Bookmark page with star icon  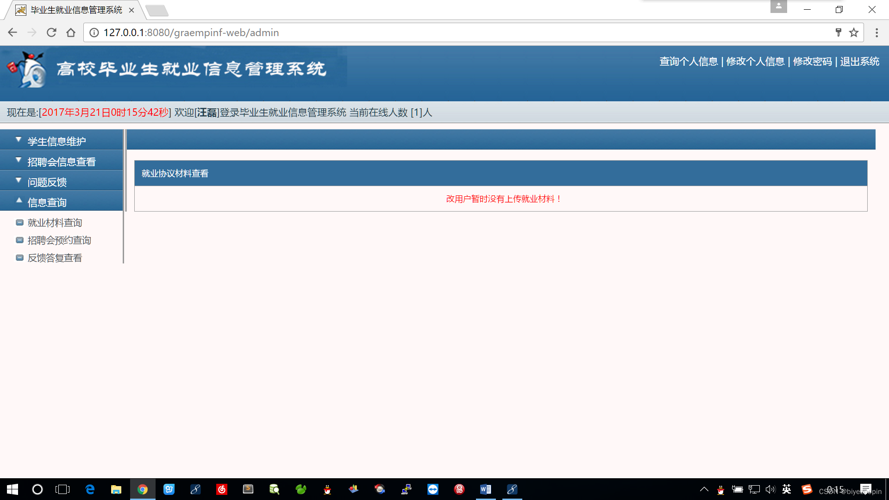click(x=854, y=32)
